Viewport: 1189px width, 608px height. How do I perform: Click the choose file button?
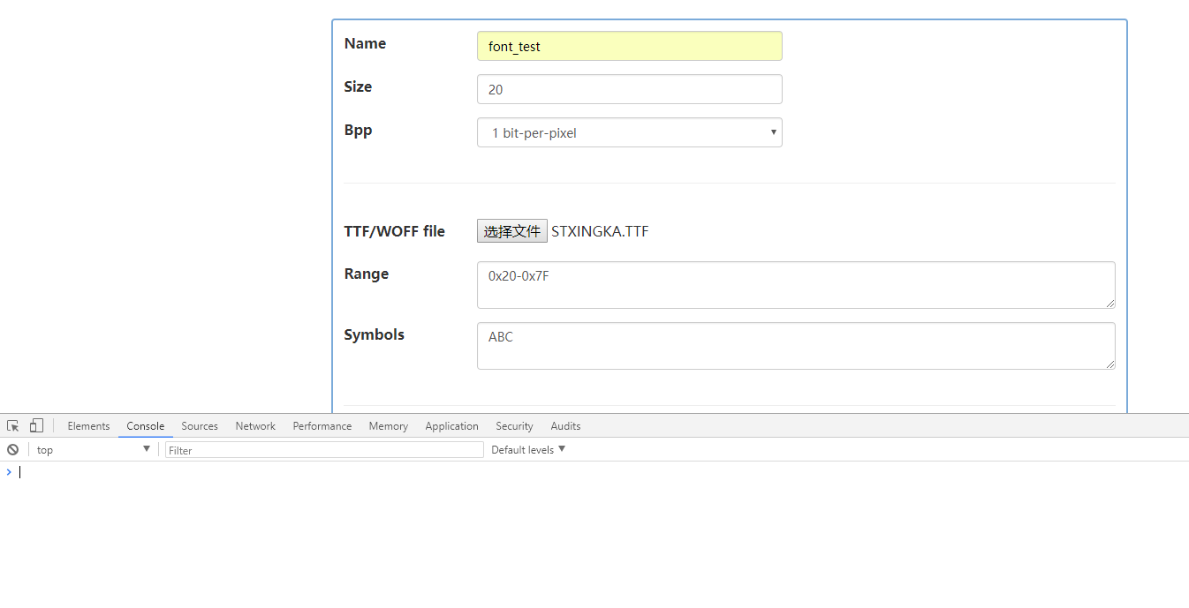(511, 231)
